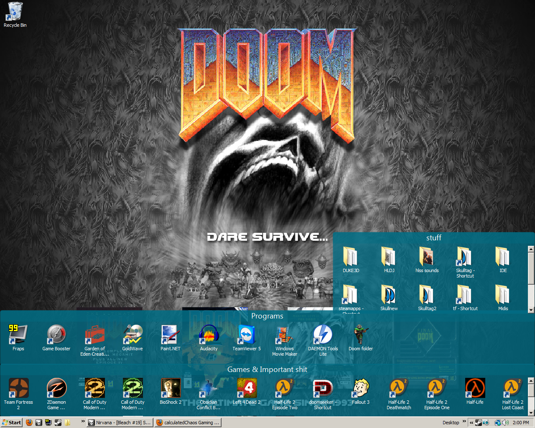The image size is (535, 428).
Task: Open the Fallout 3 shortcut
Action: pos(361,388)
